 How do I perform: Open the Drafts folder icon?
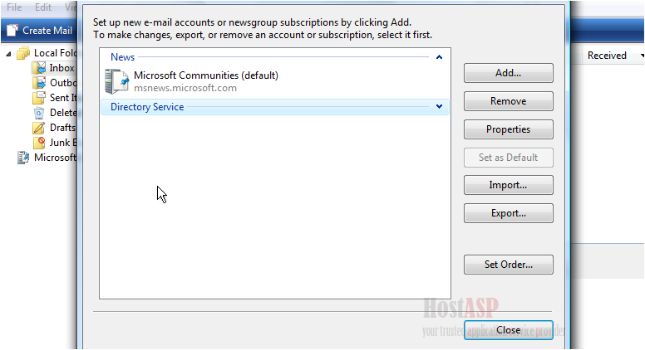pos(40,128)
